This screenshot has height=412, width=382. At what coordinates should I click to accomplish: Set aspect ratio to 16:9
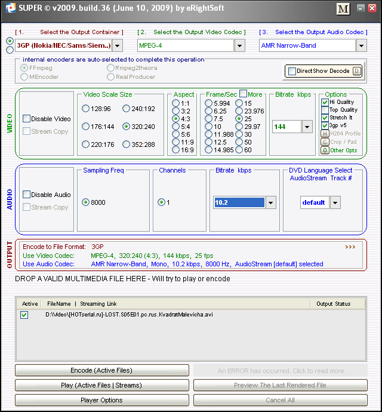tap(175, 150)
